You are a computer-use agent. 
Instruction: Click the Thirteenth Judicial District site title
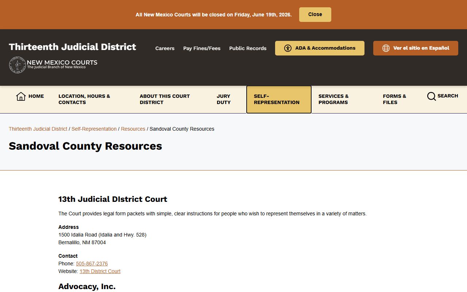72,47
